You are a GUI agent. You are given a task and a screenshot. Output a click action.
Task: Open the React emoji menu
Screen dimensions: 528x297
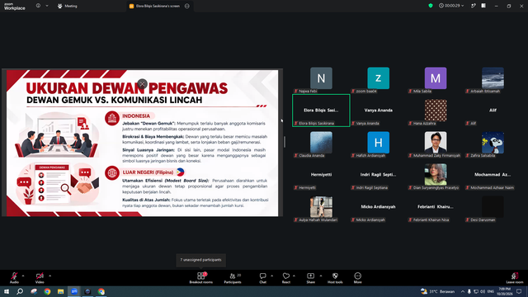coord(286,278)
